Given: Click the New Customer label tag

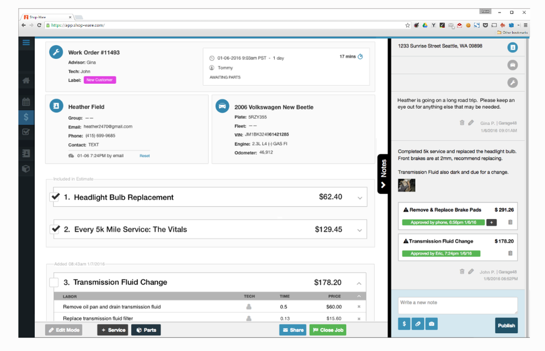Looking at the screenshot, I should click(100, 80).
